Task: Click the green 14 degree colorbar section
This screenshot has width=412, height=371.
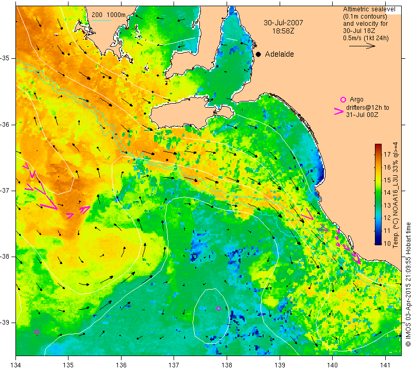Action: point(378,193)
